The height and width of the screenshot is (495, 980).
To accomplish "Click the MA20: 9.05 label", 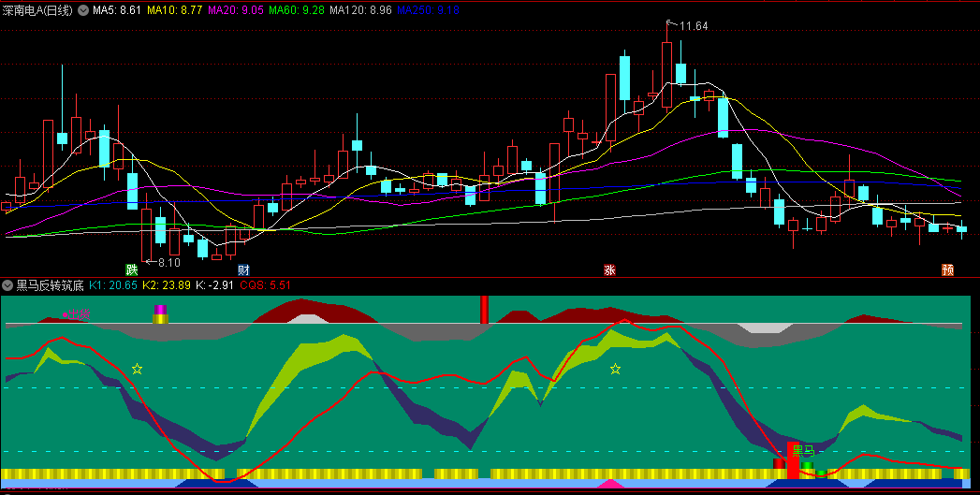I will tap(236, 10).
